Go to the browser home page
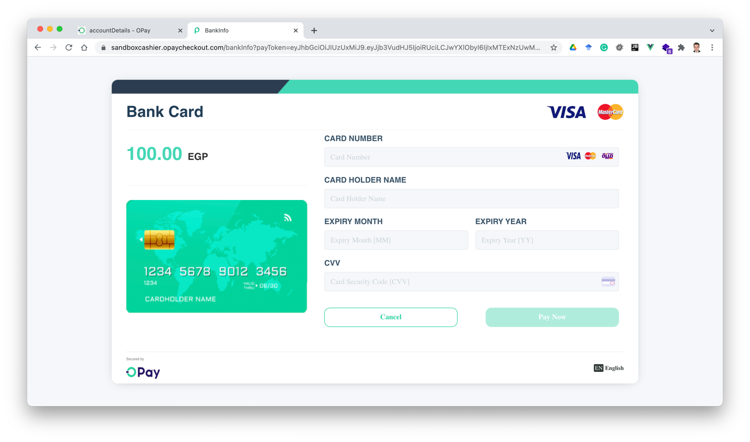Viewport: 750px width, 442px height. (84, 47)
